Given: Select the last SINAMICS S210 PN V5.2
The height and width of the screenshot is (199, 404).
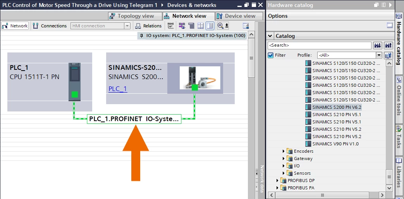Looking at the screenshot, I should click(337, 137).
